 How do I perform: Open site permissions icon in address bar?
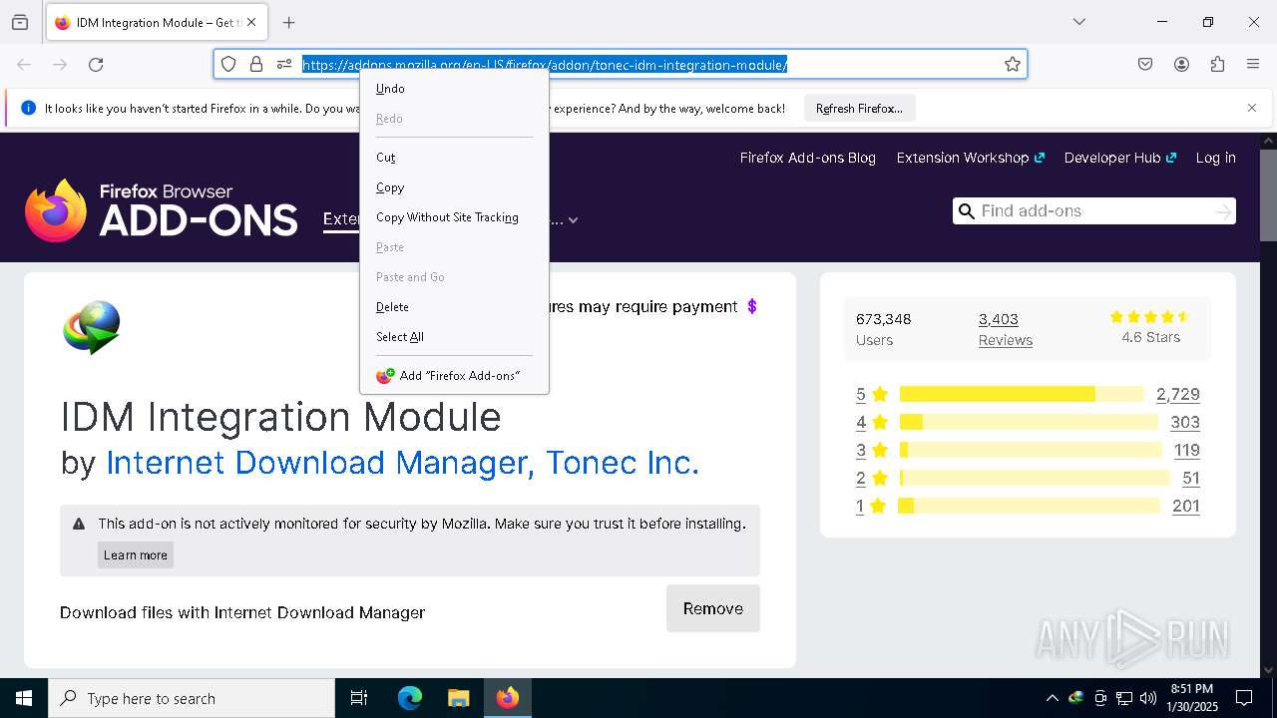click(x=284, y=65)
